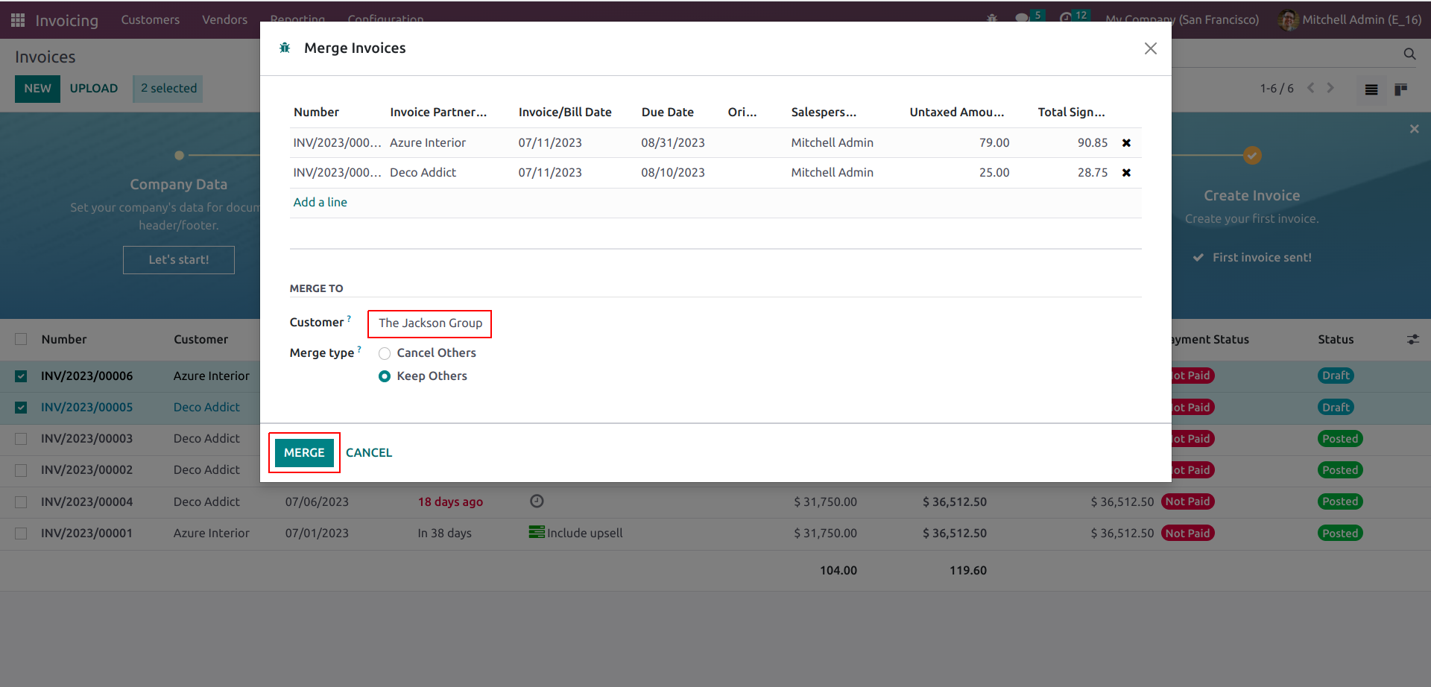Click Include upsell activity text

pos(585,534)
